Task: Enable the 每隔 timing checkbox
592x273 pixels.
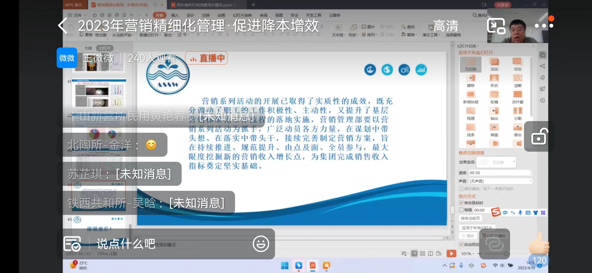Action: (x=461, y=210)
